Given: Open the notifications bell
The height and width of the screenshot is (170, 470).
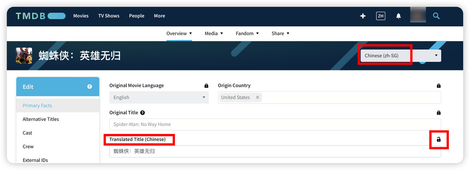Looking at the screenshot, I should [398, 16].
